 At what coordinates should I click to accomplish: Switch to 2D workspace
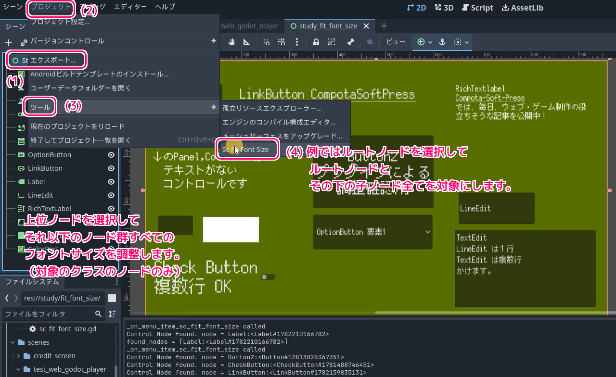coord(416,8)
